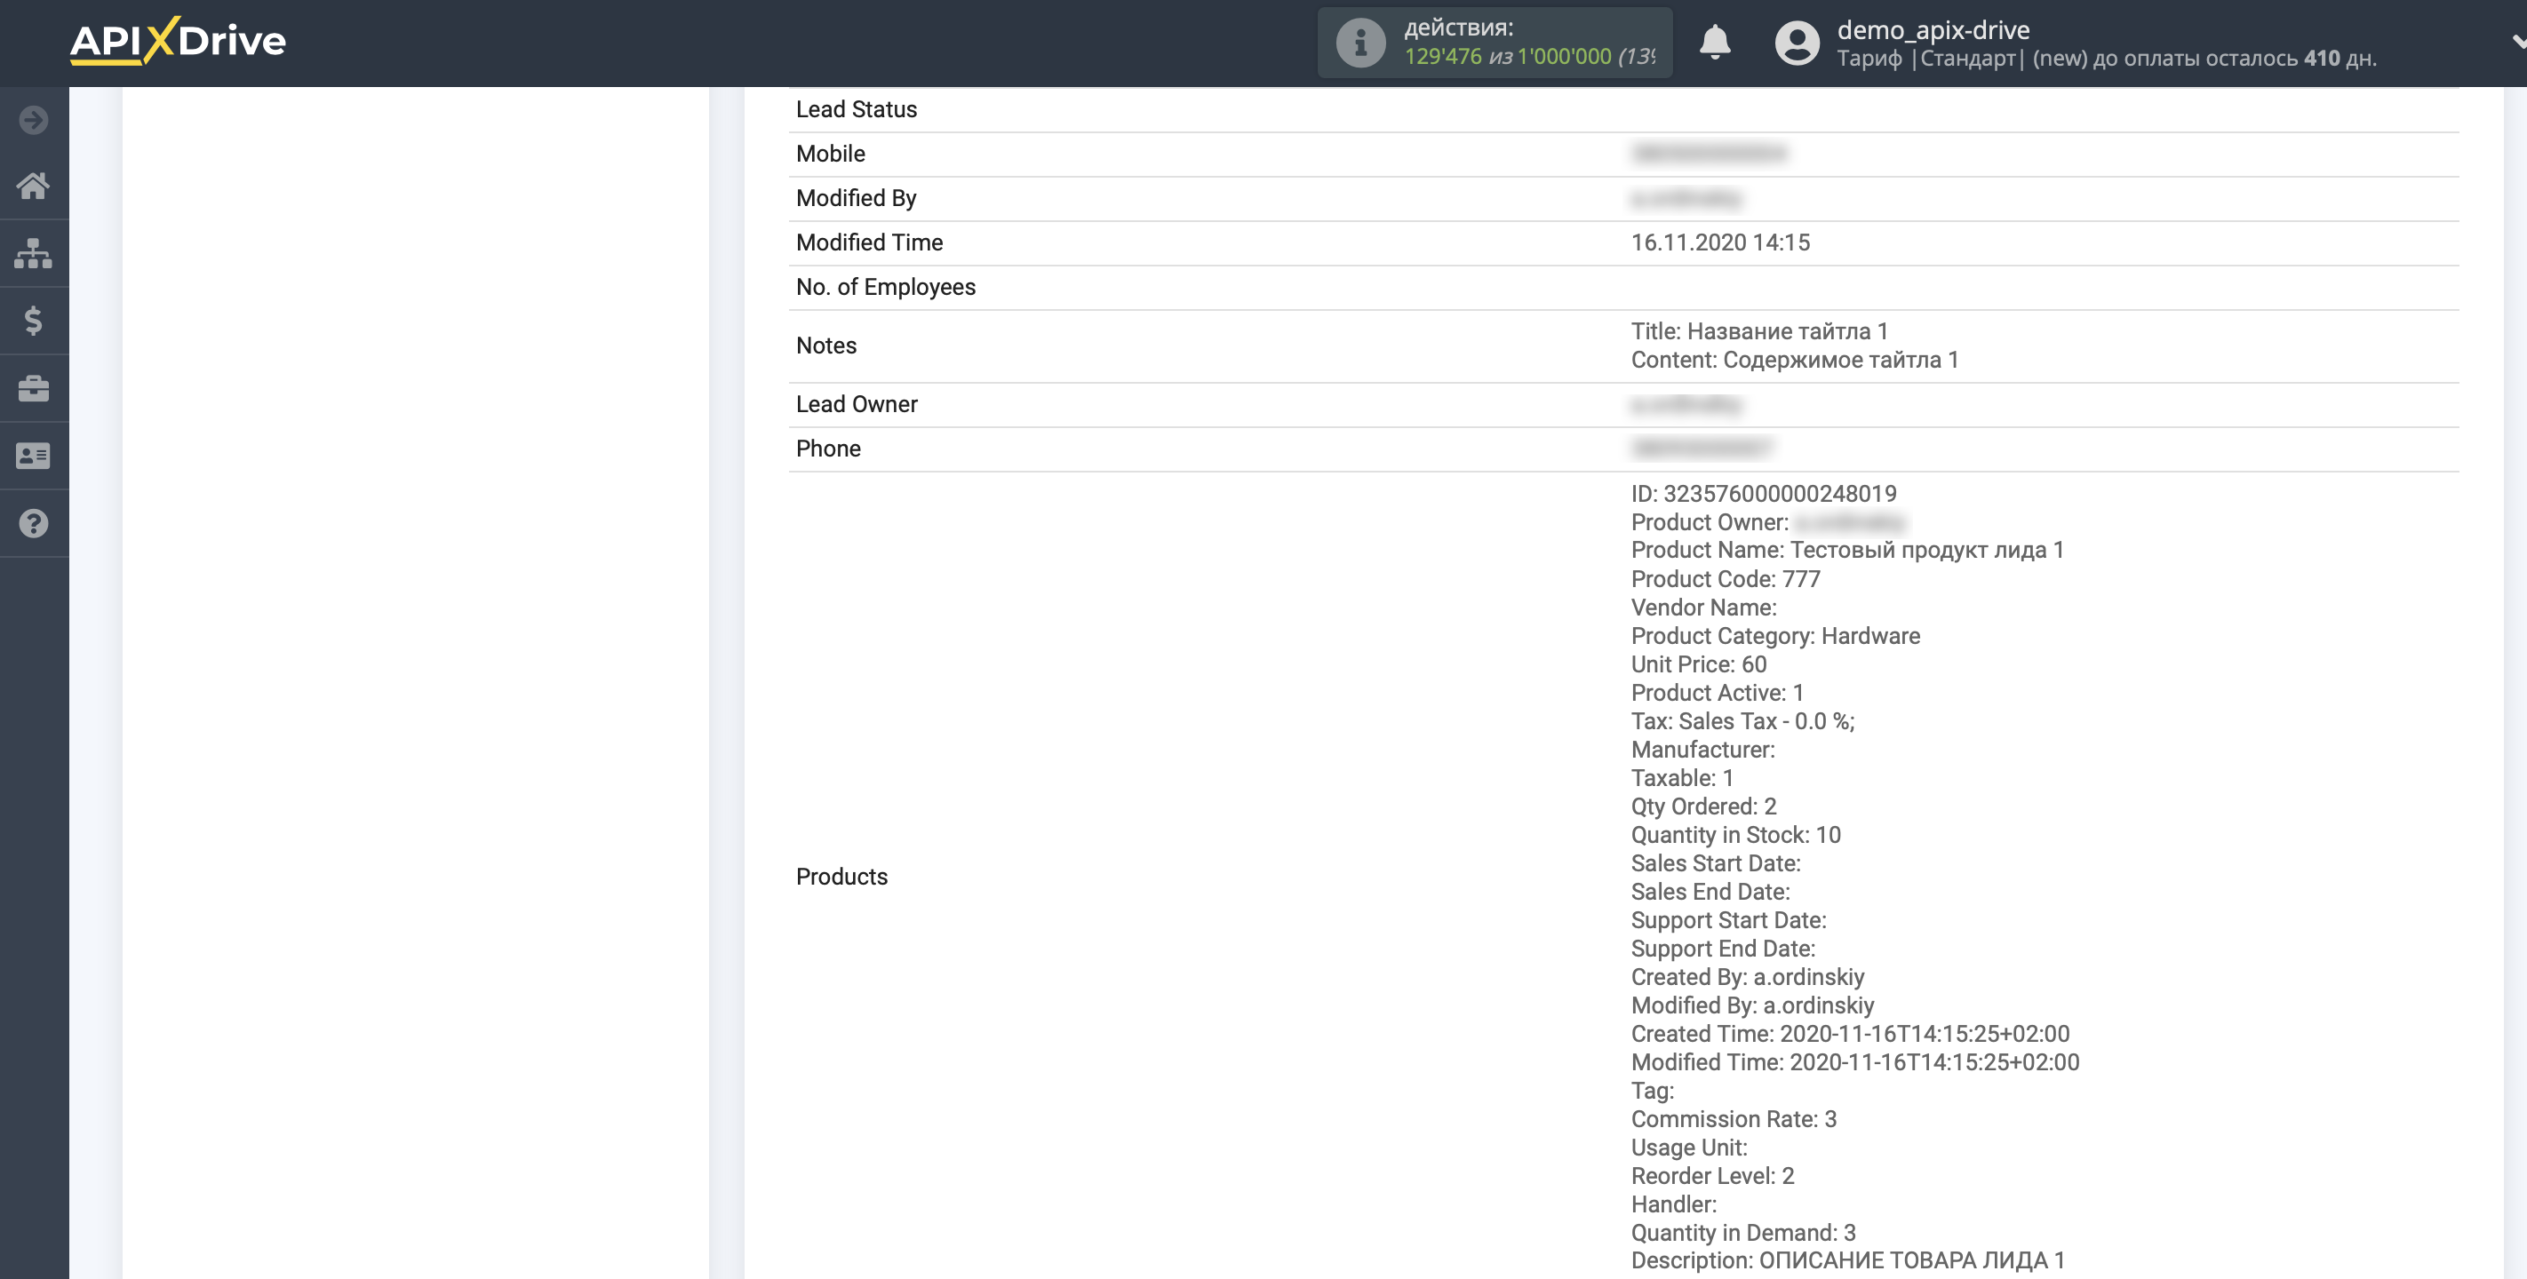Screen dimensions: 2527x1279
Task: Click the Support End Date line
Action: pos(1723,949)
